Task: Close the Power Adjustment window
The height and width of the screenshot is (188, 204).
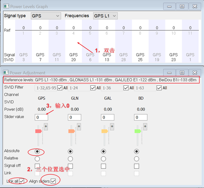Action: pyautogui.click(x=195, y=73)
